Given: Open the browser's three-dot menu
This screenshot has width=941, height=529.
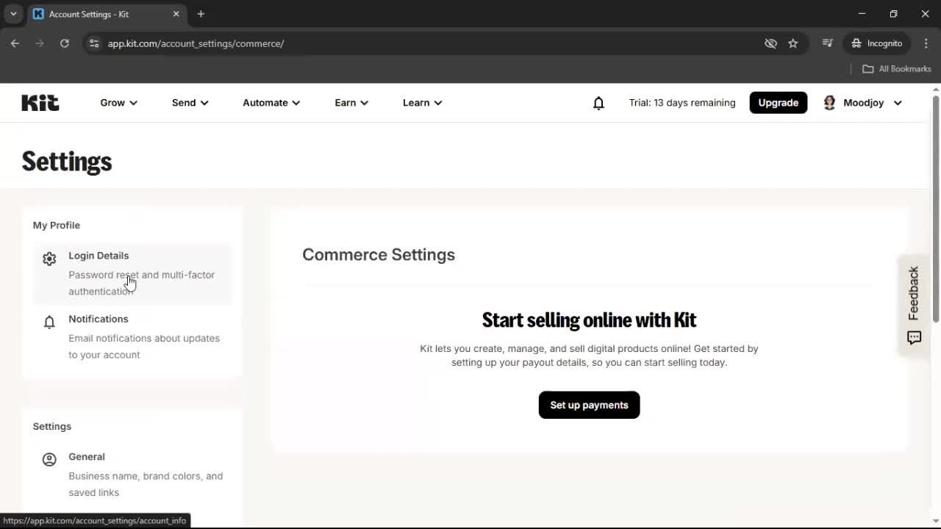Looking at the screenshot, I should pyautogui.click(x=926, y=43).
